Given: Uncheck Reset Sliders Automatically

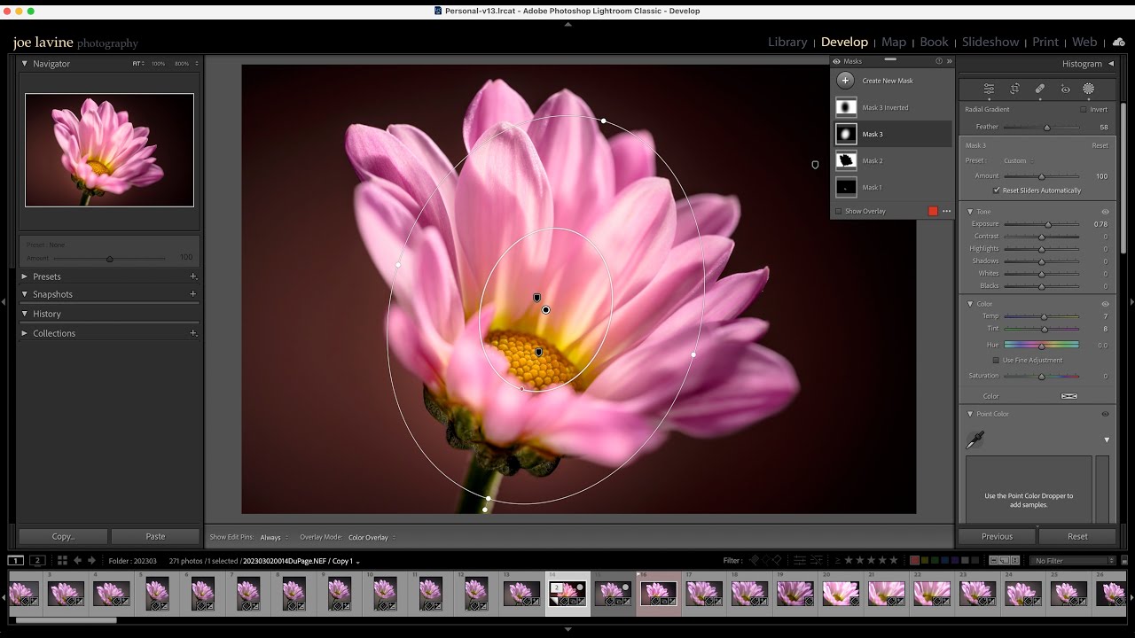Looking at the screenshot, I should coord(997,190).
